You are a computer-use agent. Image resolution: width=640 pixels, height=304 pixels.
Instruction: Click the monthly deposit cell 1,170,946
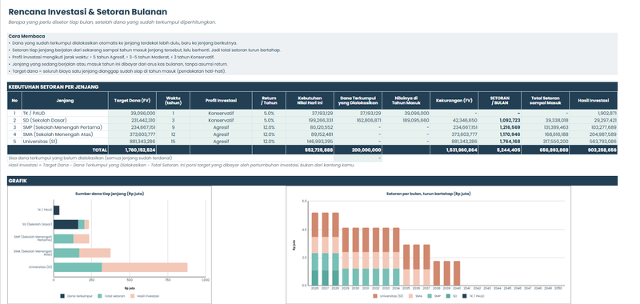(x=500, y=134)
